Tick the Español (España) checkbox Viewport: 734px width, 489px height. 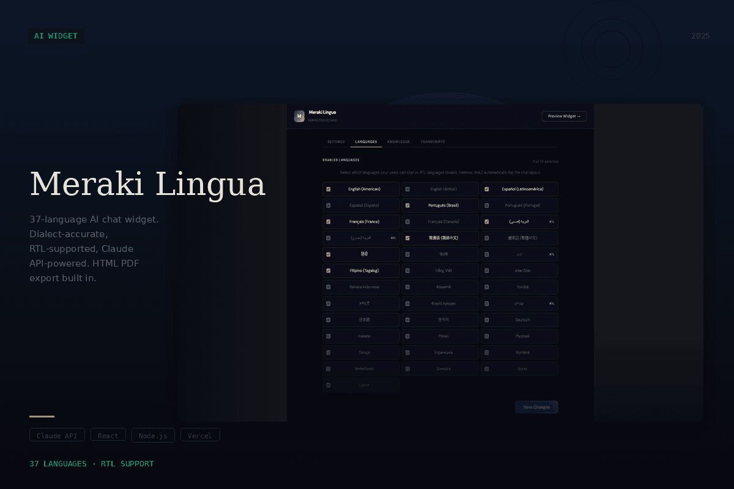click(328, 205)
